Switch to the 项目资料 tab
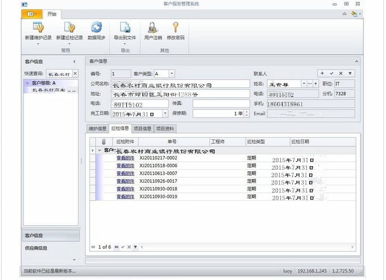The height and width of the screenshot is (280, 386). [x=165, y=128]
